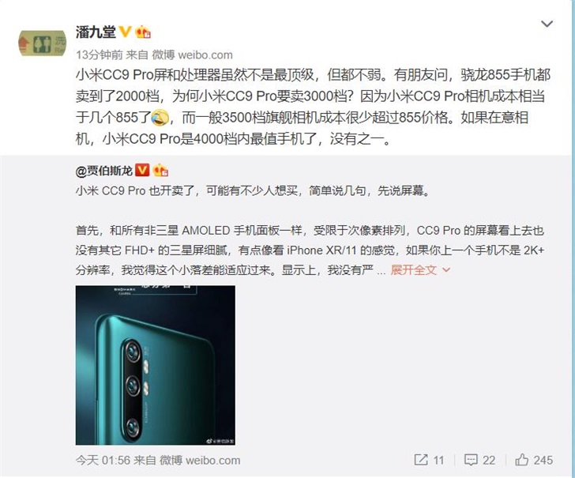Open the CC9 Pro camera phone thumbnail
The height and width of the screenshot is (478, 575).
(x=155, y=365)
